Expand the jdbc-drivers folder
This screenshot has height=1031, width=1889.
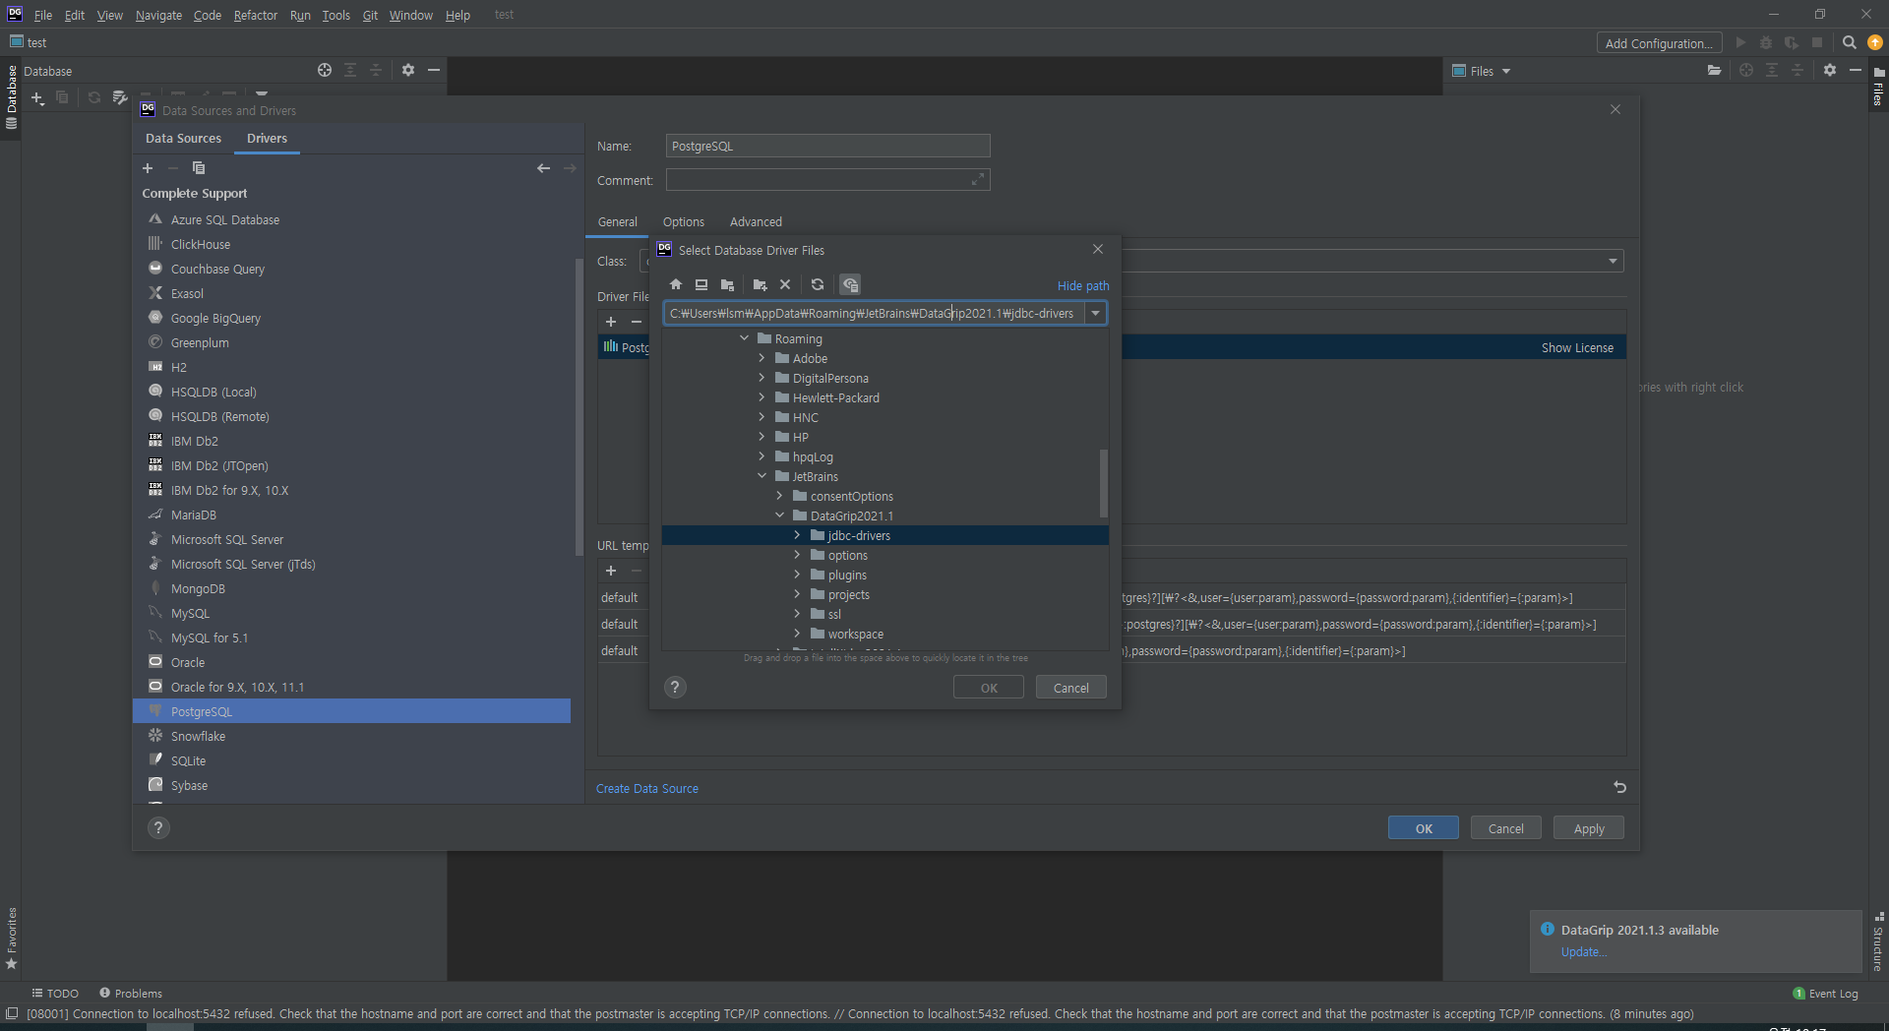797,535
